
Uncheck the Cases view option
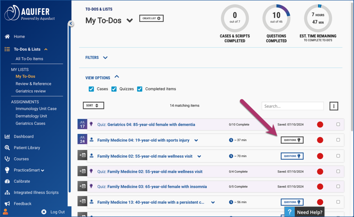point(91,89)
